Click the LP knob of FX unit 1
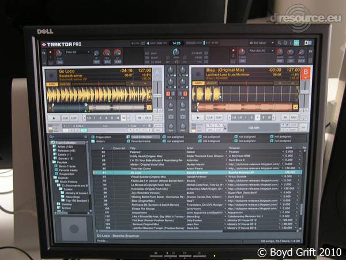The height and width of the screenshot is (260, 346). point(118,53)
